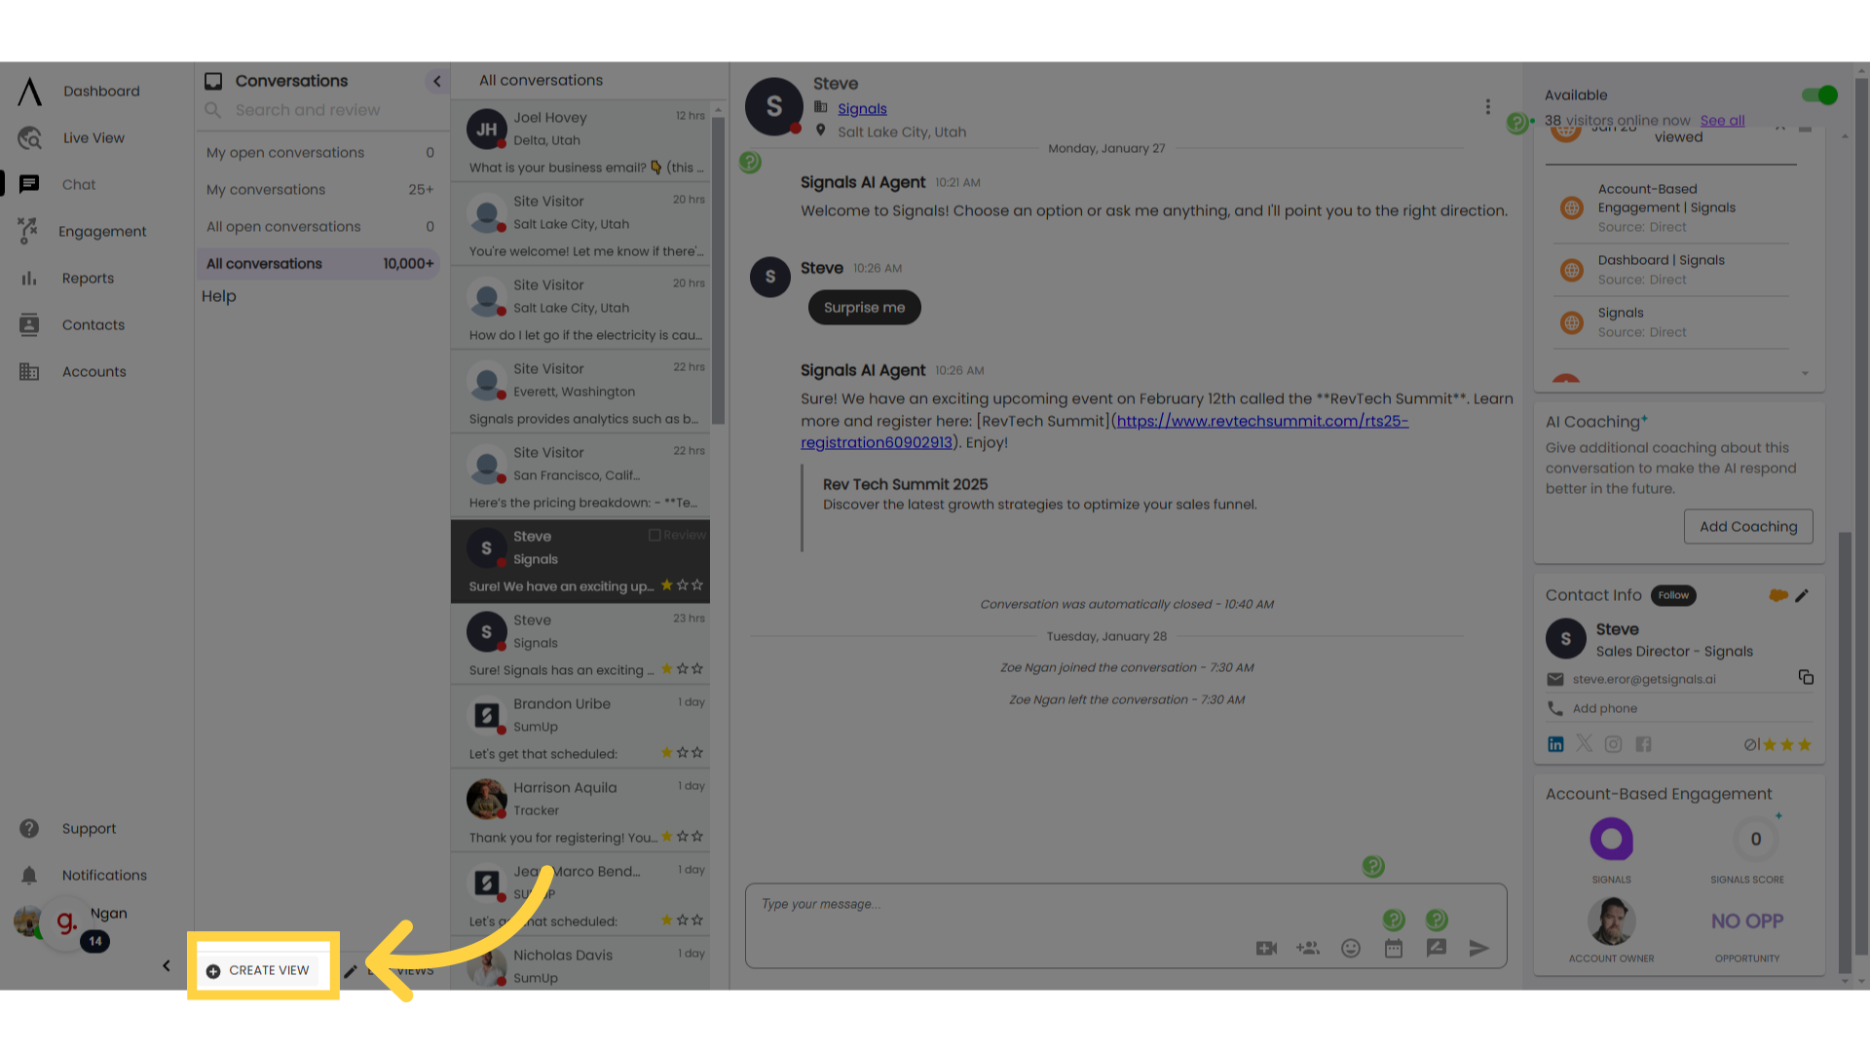Toggle the Follow button on Steve's contact
1870x1052 pixels.
[x=1672, y=595]
